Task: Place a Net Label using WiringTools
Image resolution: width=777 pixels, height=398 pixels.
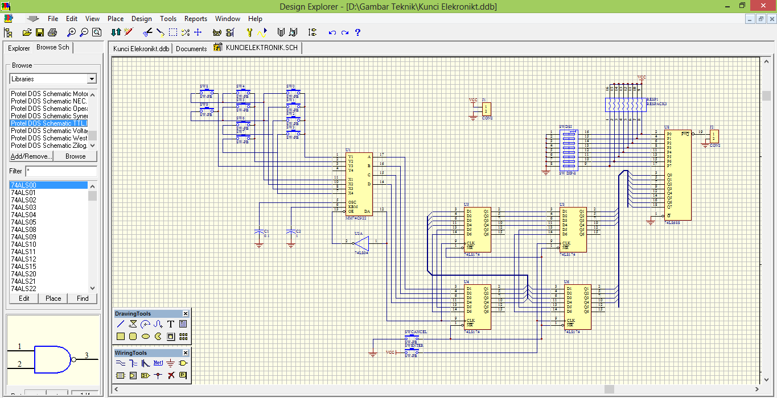Action: [158, 363]
